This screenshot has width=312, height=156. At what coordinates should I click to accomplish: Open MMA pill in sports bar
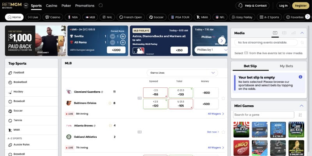(202, 17)
